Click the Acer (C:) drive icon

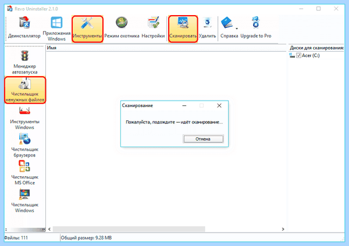(292, 55)
